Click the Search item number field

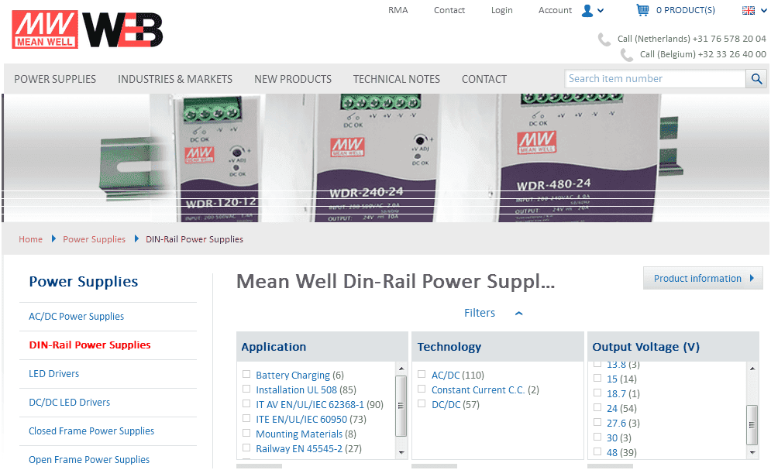[x=655, y=78]
